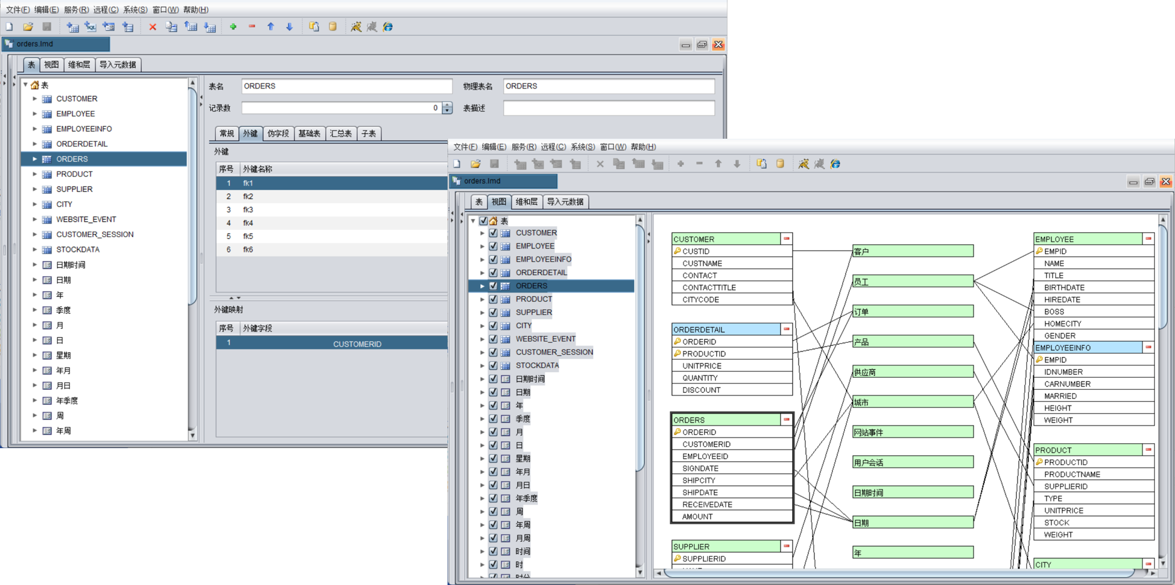Click the empty 表描述 input field
This screenshot has width=1175, height=585.
tap(609, 108)
